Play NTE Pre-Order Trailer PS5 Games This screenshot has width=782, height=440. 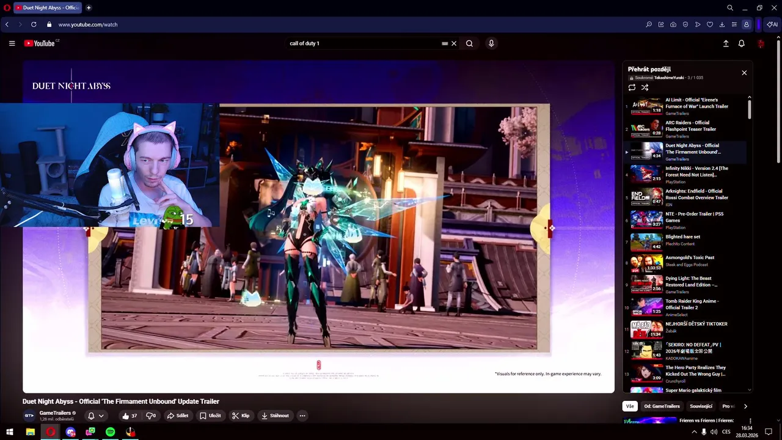tap(684, 220)
